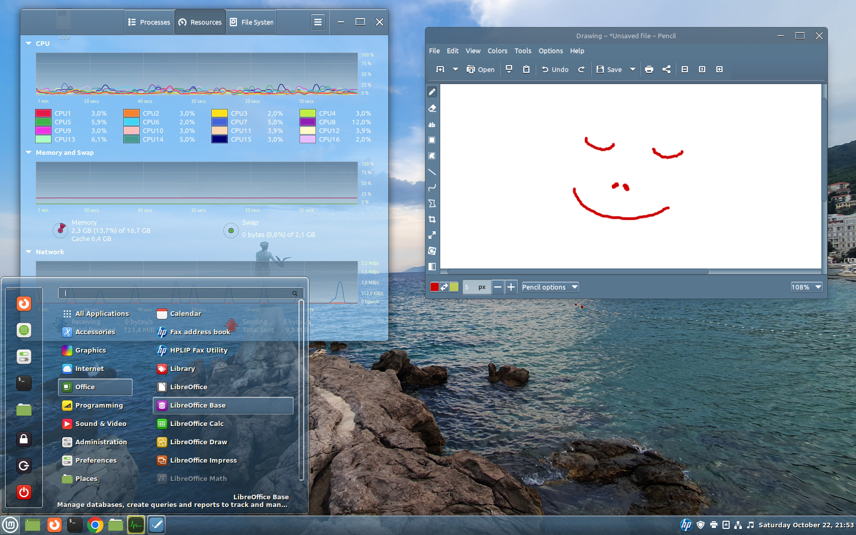This screenshot has height=535, width=856.
Task: Open Chrome from the taskbar
Action: pos(95,525)
